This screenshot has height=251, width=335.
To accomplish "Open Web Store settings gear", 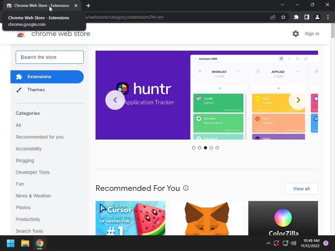I will pos(296,34).
